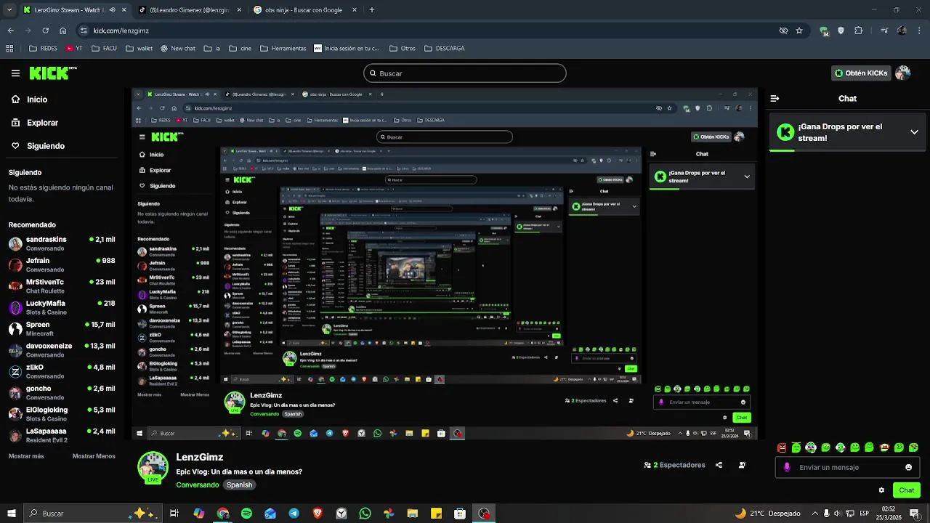930x523 pixels.
Task: Open the YT bookmark
Action: [74, 49]
